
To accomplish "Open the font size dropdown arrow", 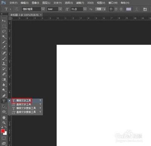I will (85, 9).
